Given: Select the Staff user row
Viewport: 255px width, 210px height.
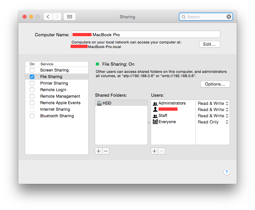Looking at the screenshot, I should pos(173,116).
